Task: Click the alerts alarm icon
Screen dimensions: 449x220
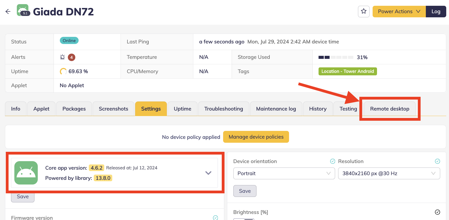Action: pos(62,57)
